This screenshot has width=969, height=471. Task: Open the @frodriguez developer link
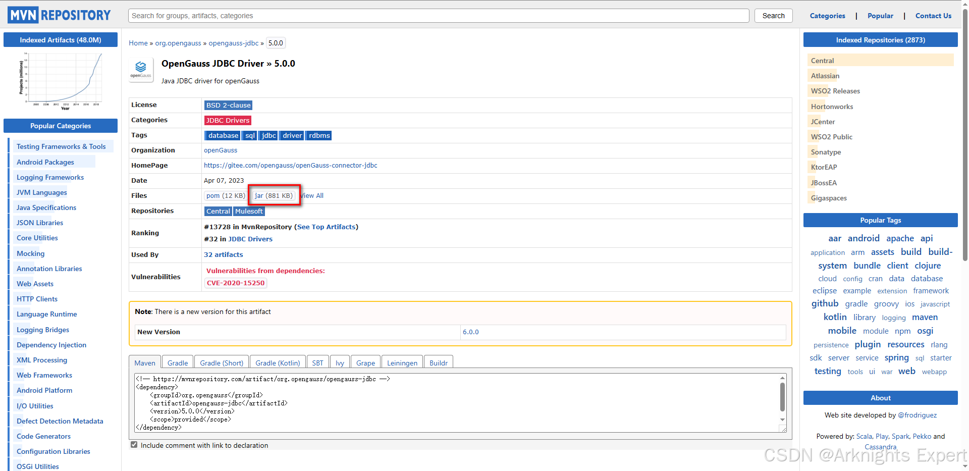pos(917,415)
